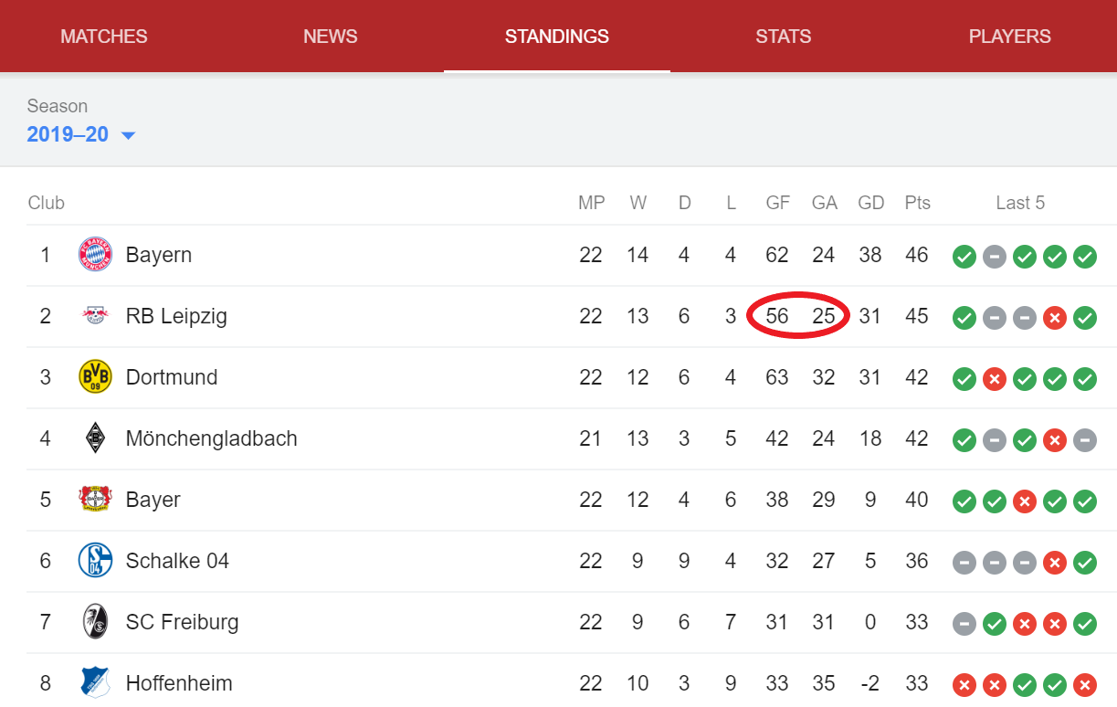Click Dortmund's red loss icon in Last 5
The height and width of the screenshot is (707, 1117).
[x=995, y=379]
